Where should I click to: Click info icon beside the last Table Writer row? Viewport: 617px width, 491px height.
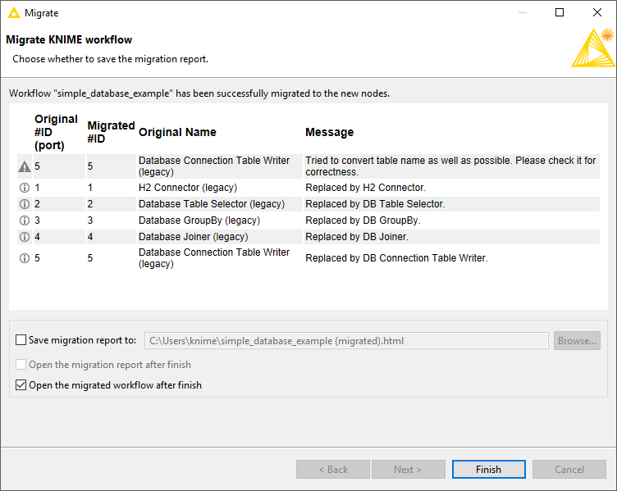[x=25, y=258]
